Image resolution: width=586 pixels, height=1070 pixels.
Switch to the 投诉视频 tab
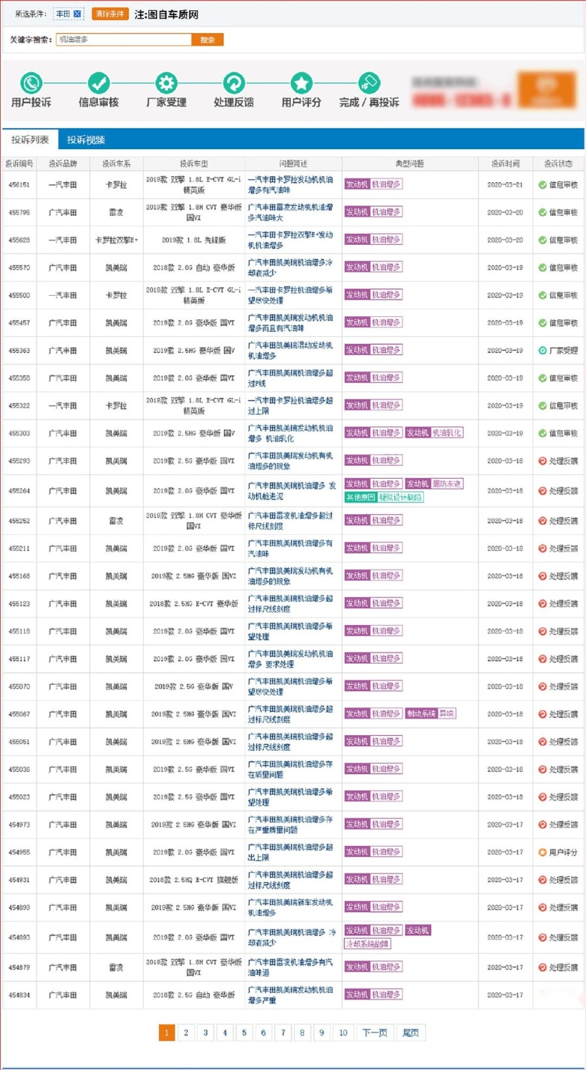86,140
